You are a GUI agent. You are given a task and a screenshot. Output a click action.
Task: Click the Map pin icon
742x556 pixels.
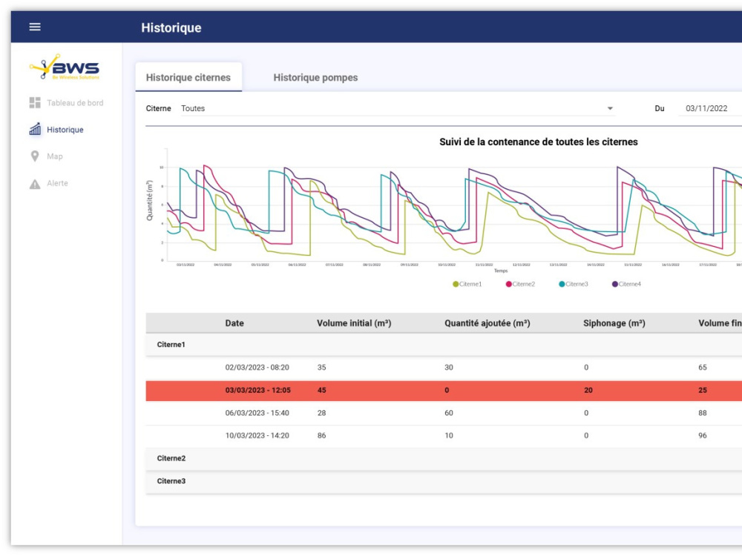pos(35,156)
